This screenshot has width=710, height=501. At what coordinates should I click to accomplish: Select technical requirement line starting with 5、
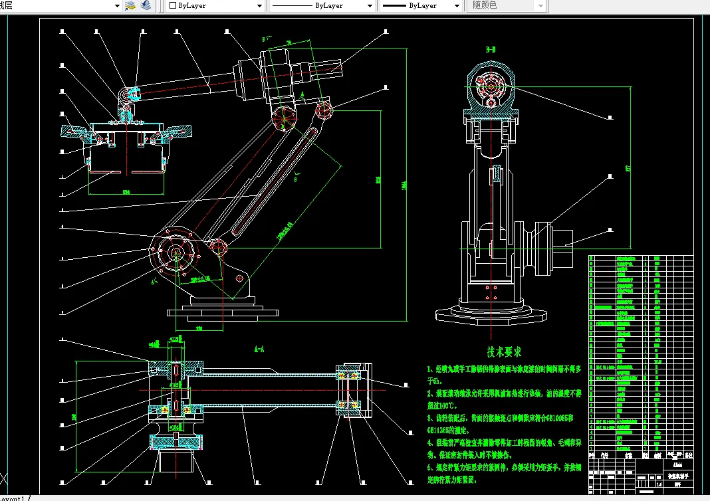click(x=504, y=468)
